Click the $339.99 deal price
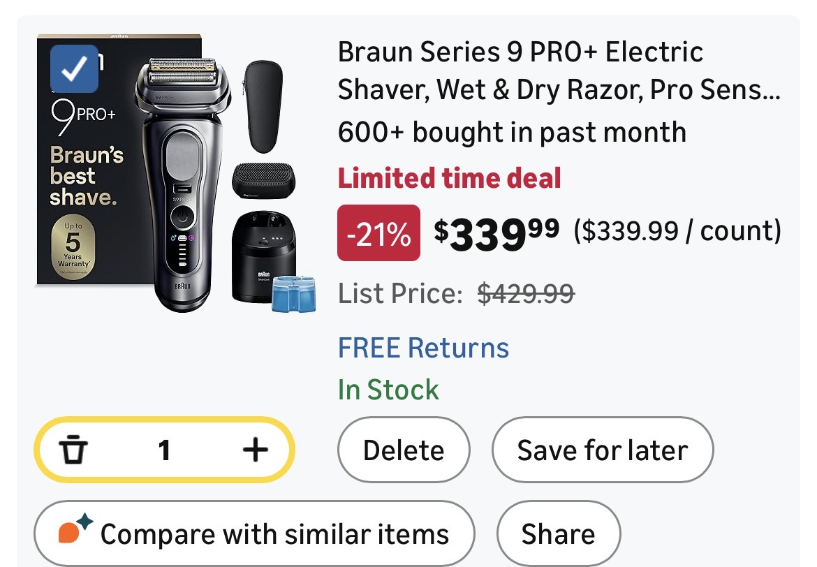This screenshot has width=817, height=567. point(496,233)
